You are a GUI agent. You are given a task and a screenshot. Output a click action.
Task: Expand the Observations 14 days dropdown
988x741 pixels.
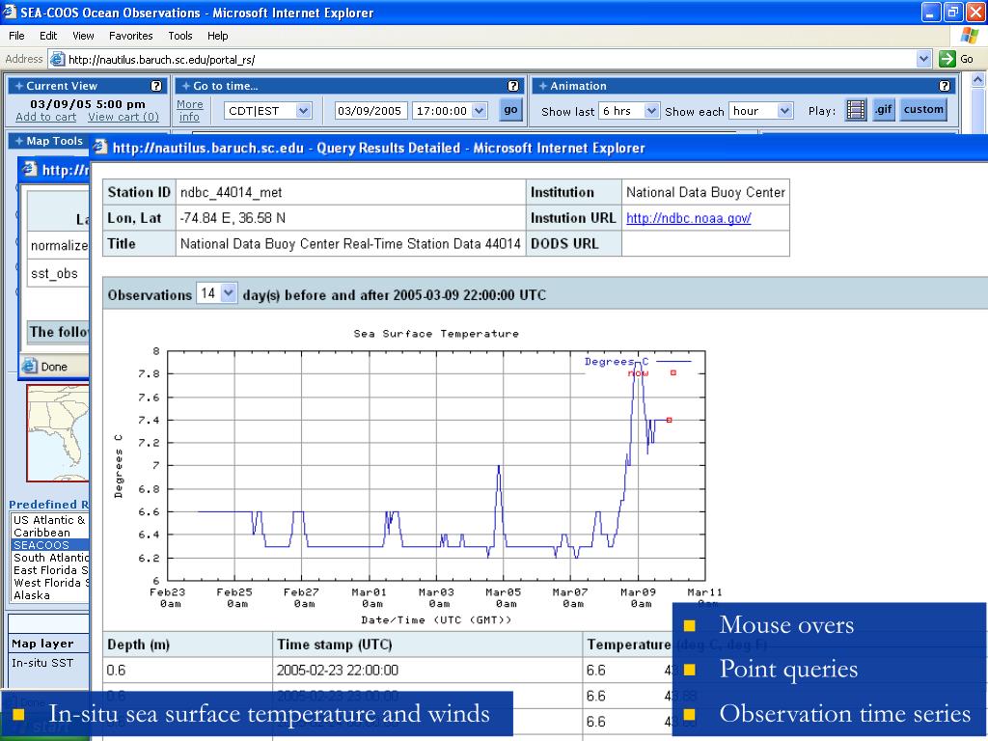229,293
